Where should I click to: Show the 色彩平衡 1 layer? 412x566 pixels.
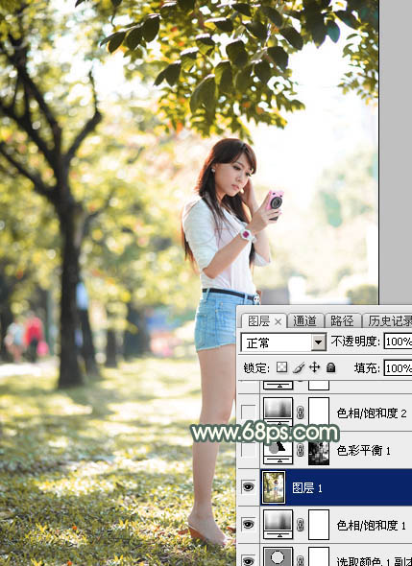point(249,450)
